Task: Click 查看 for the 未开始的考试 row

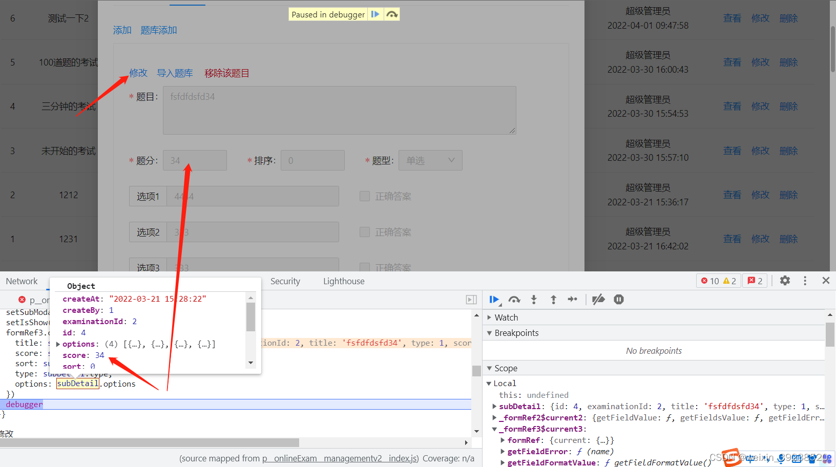Action: 732,151
